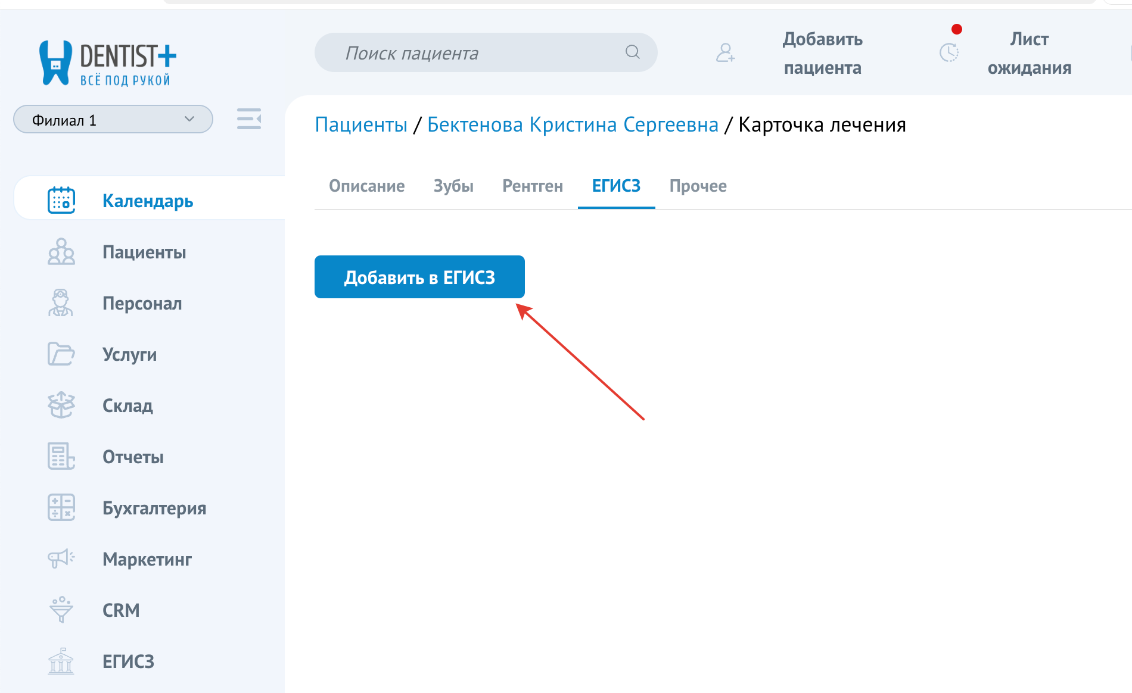Click the Склад box icon

coord(61,405)
